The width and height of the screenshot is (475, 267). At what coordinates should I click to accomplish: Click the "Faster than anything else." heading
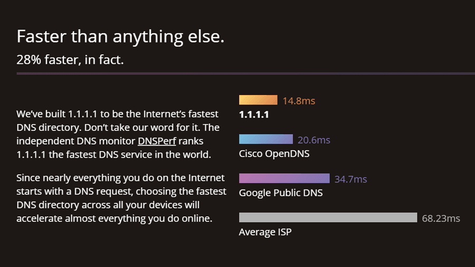tap(121, 36)
